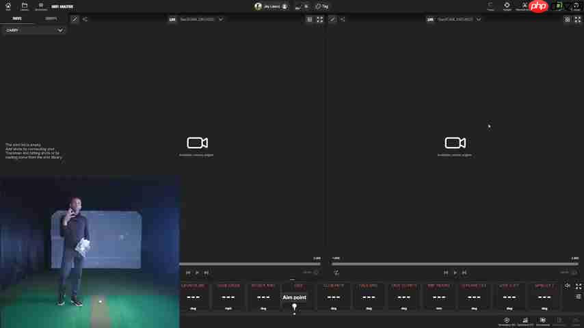Toggle the video sync link icon
Screen dimensions: 584x328
click(x=336, y=273)
